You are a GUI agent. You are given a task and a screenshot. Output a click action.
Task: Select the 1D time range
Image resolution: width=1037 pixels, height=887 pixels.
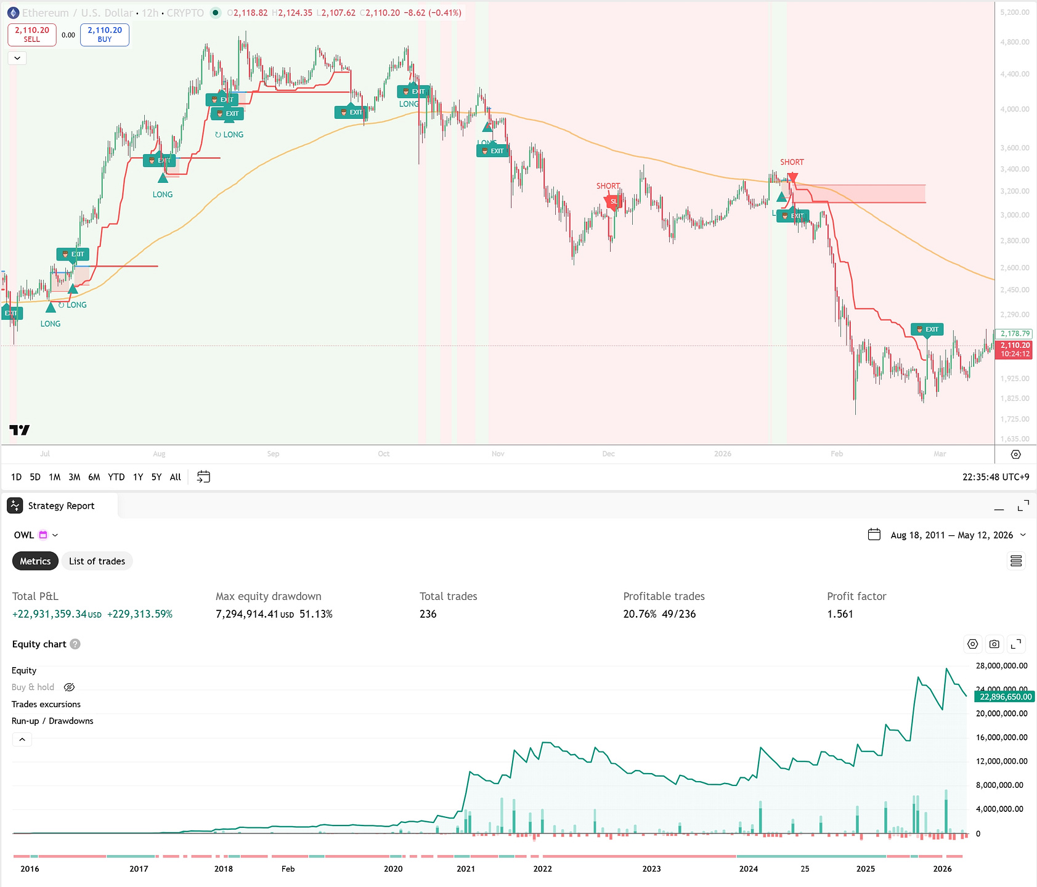coord(17,477)
